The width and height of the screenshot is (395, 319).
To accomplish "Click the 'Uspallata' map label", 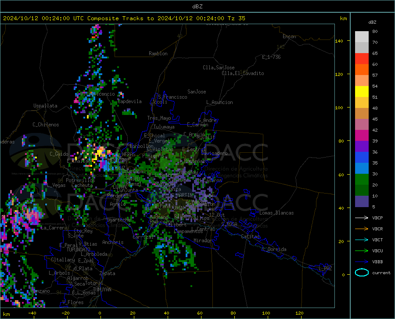I will point(45,106).
